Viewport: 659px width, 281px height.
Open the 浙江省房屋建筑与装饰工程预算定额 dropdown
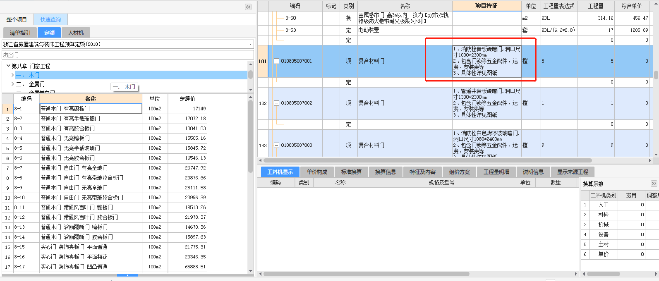pyautogui.click(x=250, y=44)
